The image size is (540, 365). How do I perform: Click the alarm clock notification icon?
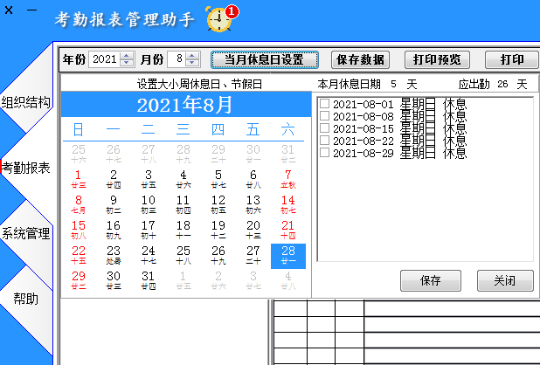(220, 19)
